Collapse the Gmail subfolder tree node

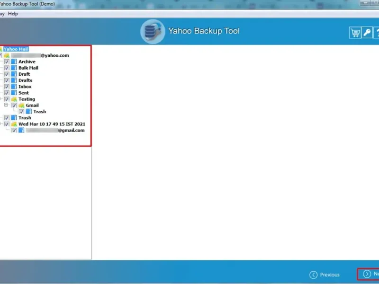coord(6,105)
